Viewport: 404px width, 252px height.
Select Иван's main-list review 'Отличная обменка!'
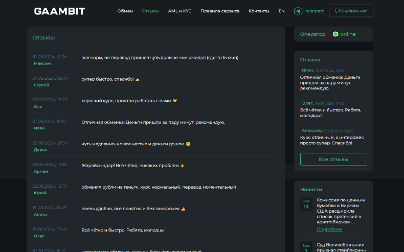[153, 122]
